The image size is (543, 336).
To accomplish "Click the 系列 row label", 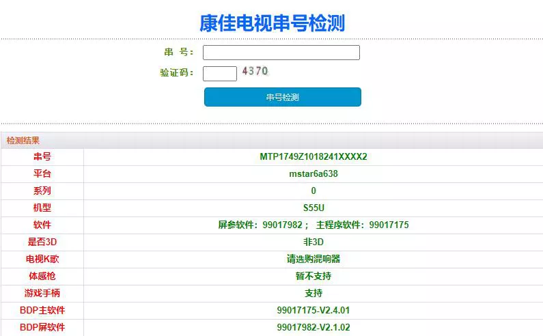I will [x=42, y=191].
